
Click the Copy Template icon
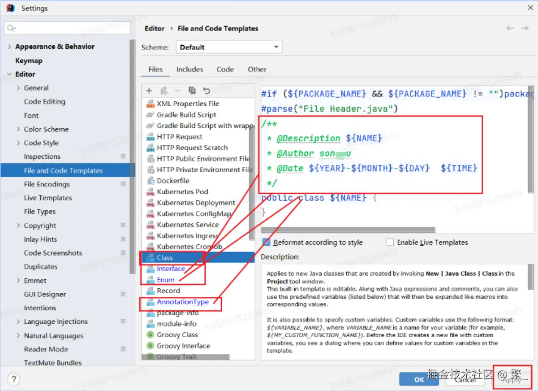192,91
